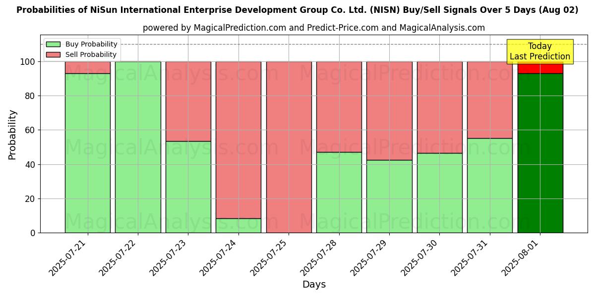Screen dimensions: 595x297
Task: Select the 'Sell Probability' legend label
Action: tap(91, 54)
